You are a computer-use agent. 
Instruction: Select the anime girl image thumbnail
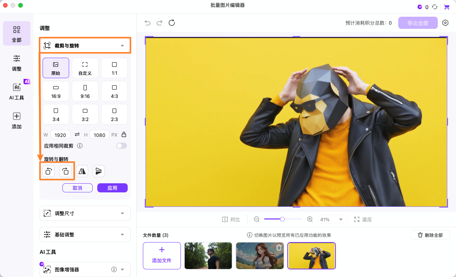pyautogui.click(x=260, y=256)
